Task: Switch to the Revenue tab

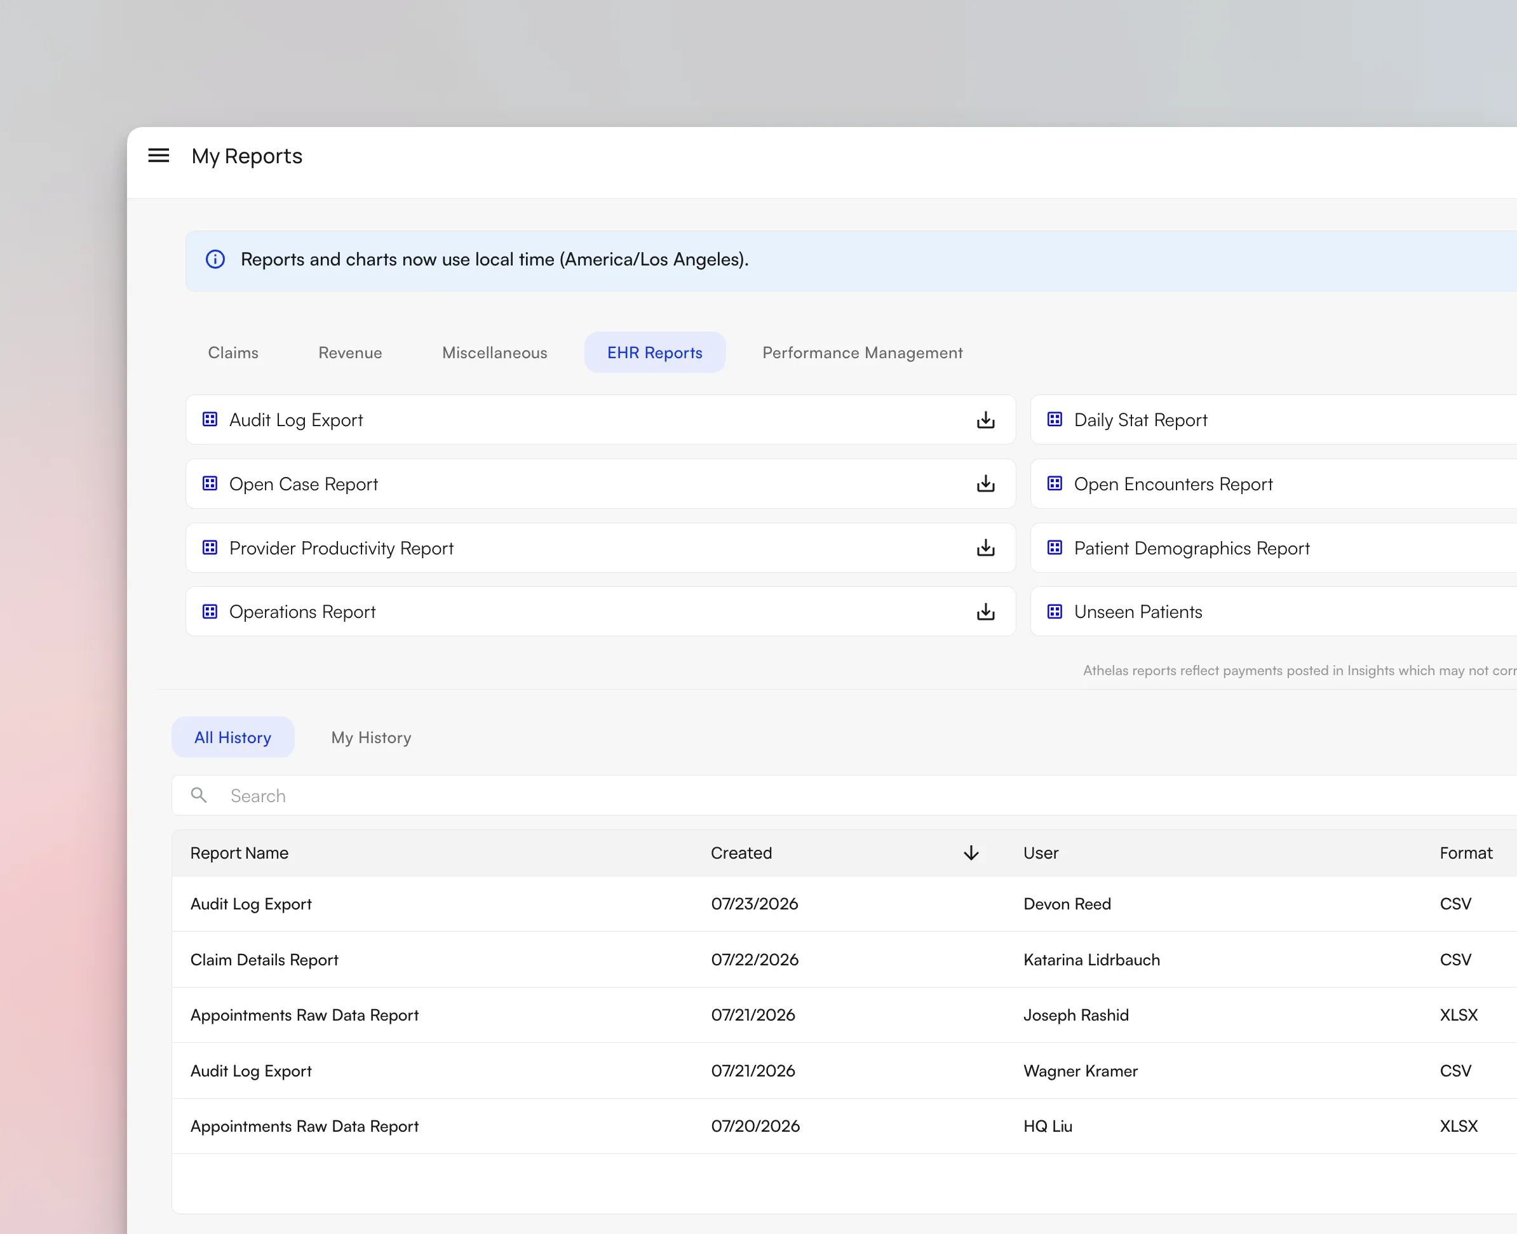Action: 351,352
